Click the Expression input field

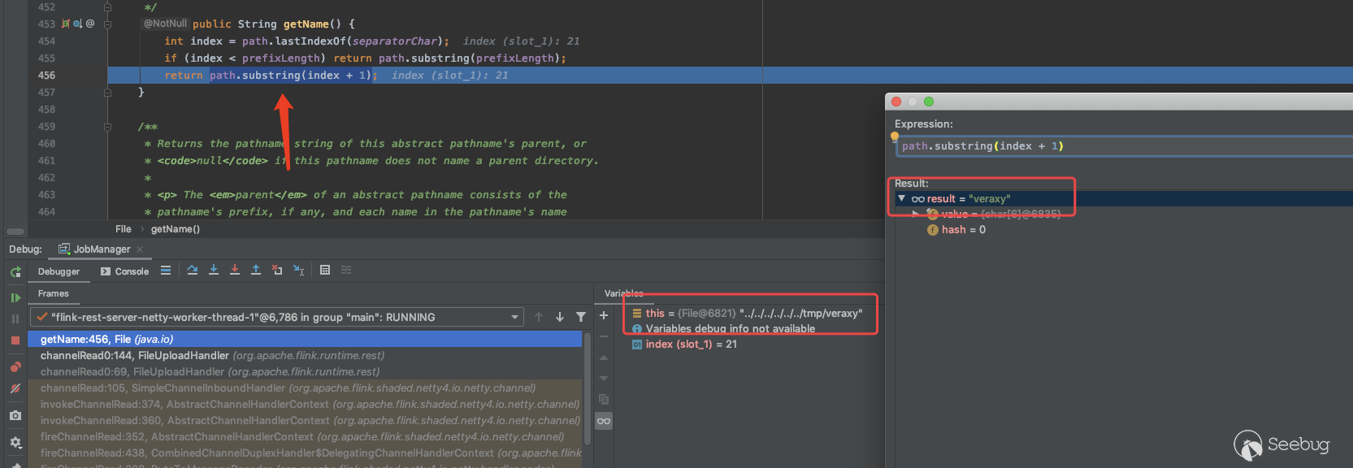(x=1121, y=146)
